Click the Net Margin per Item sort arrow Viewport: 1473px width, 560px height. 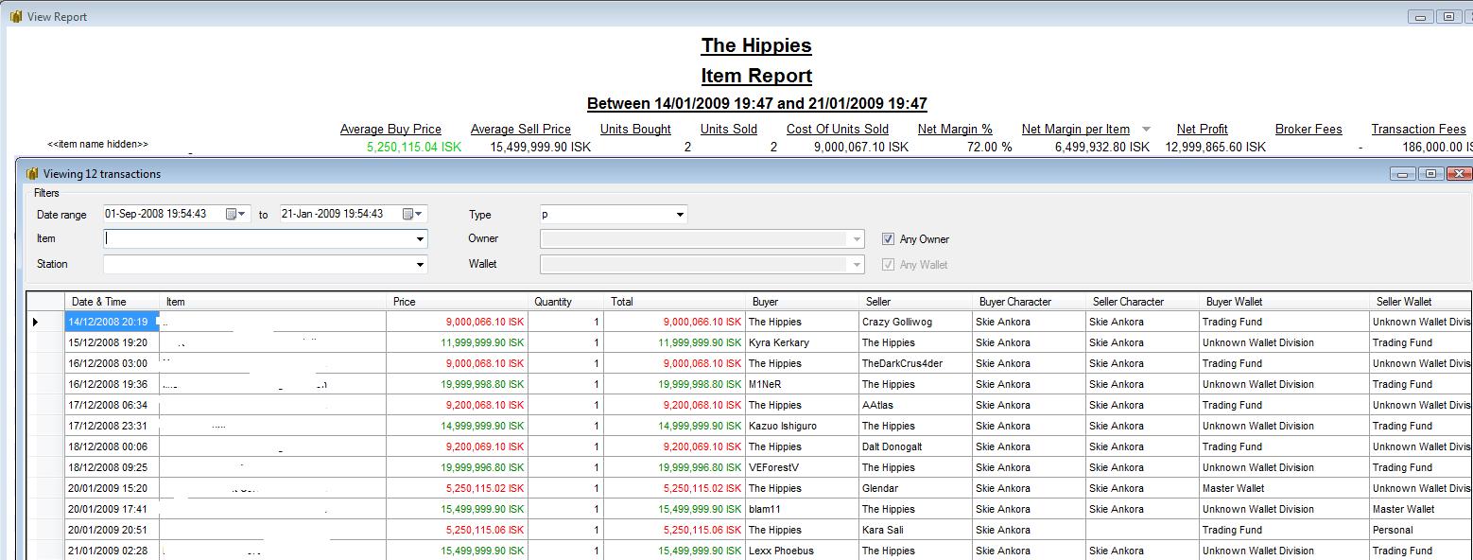pos(1147,130)
